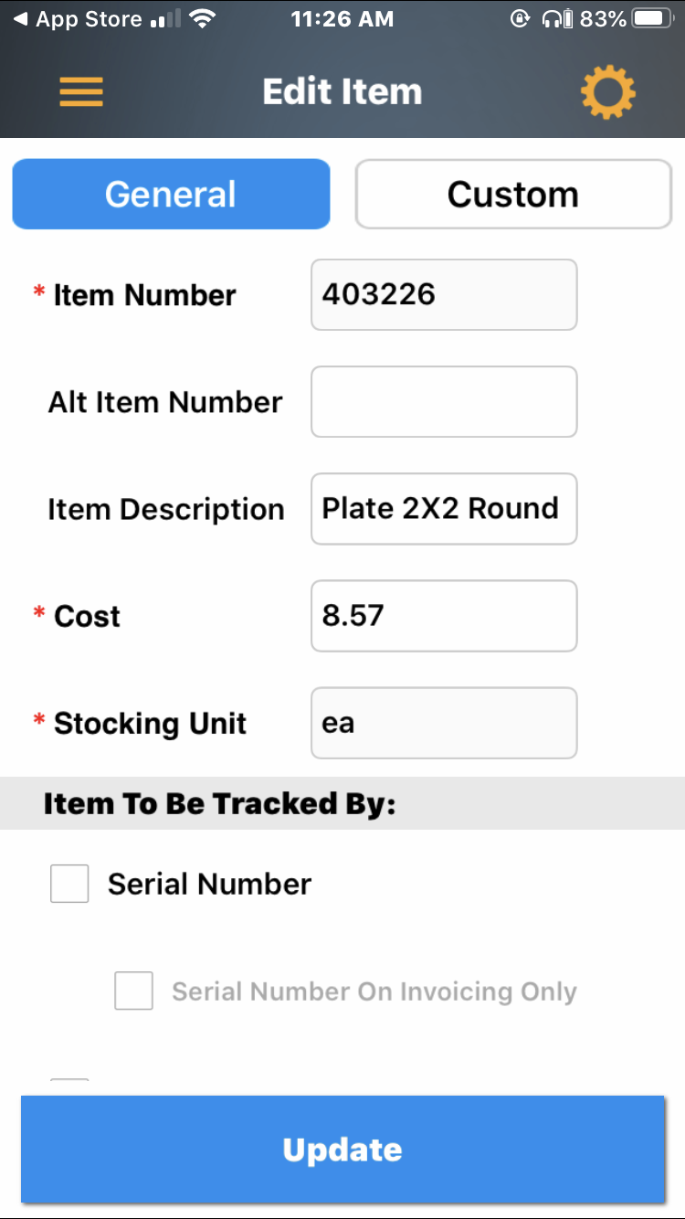This screenshot has width=685, height=1219.
Task: Tap the Item Number field
Action: [444, 294]
